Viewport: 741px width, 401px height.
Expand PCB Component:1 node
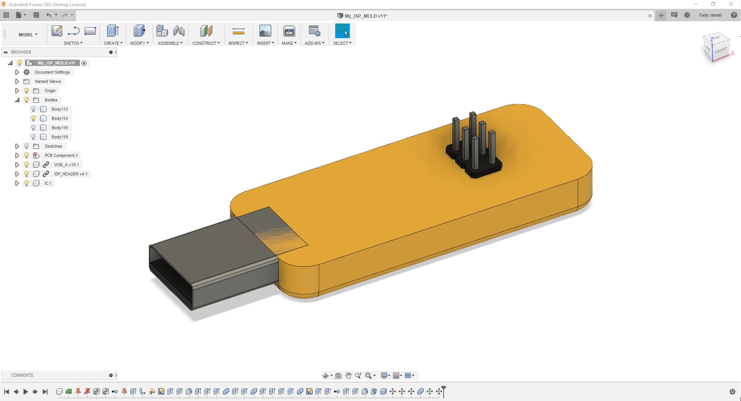(17, 155)
